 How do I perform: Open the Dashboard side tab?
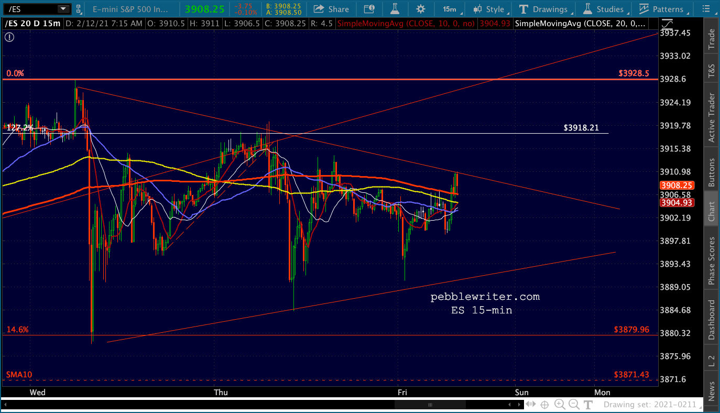(x=712, y=319)
